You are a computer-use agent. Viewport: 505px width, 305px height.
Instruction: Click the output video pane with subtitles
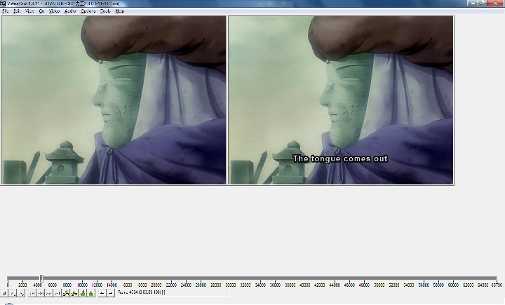[341, 100]
